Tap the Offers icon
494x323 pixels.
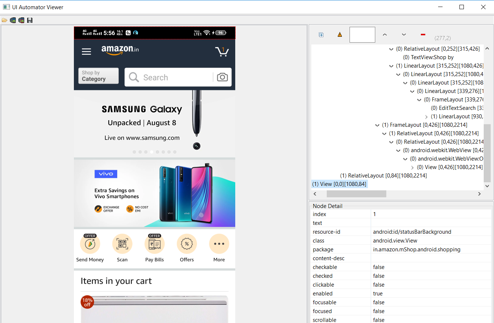pos(187,244)
